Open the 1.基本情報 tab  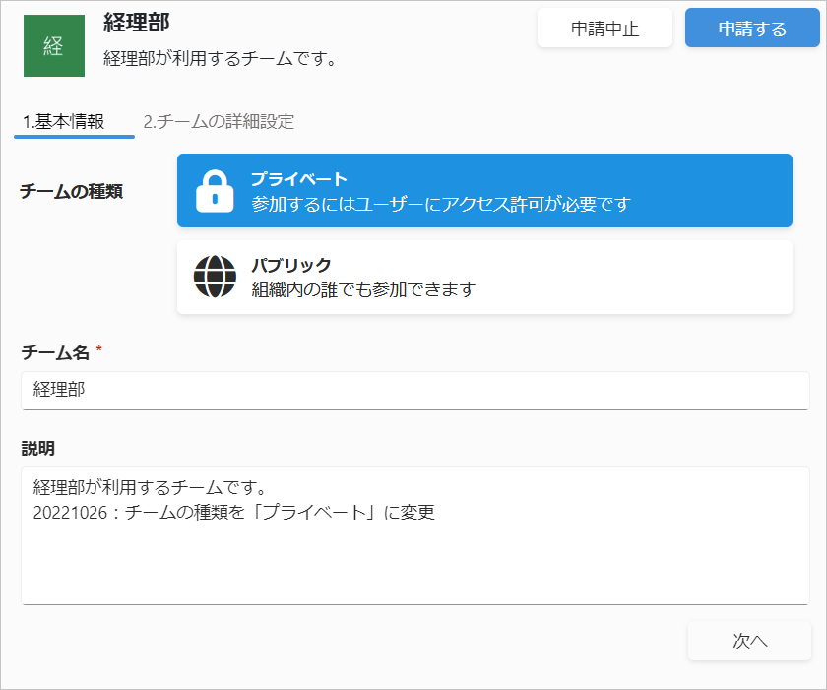click(x=63, y=122)
